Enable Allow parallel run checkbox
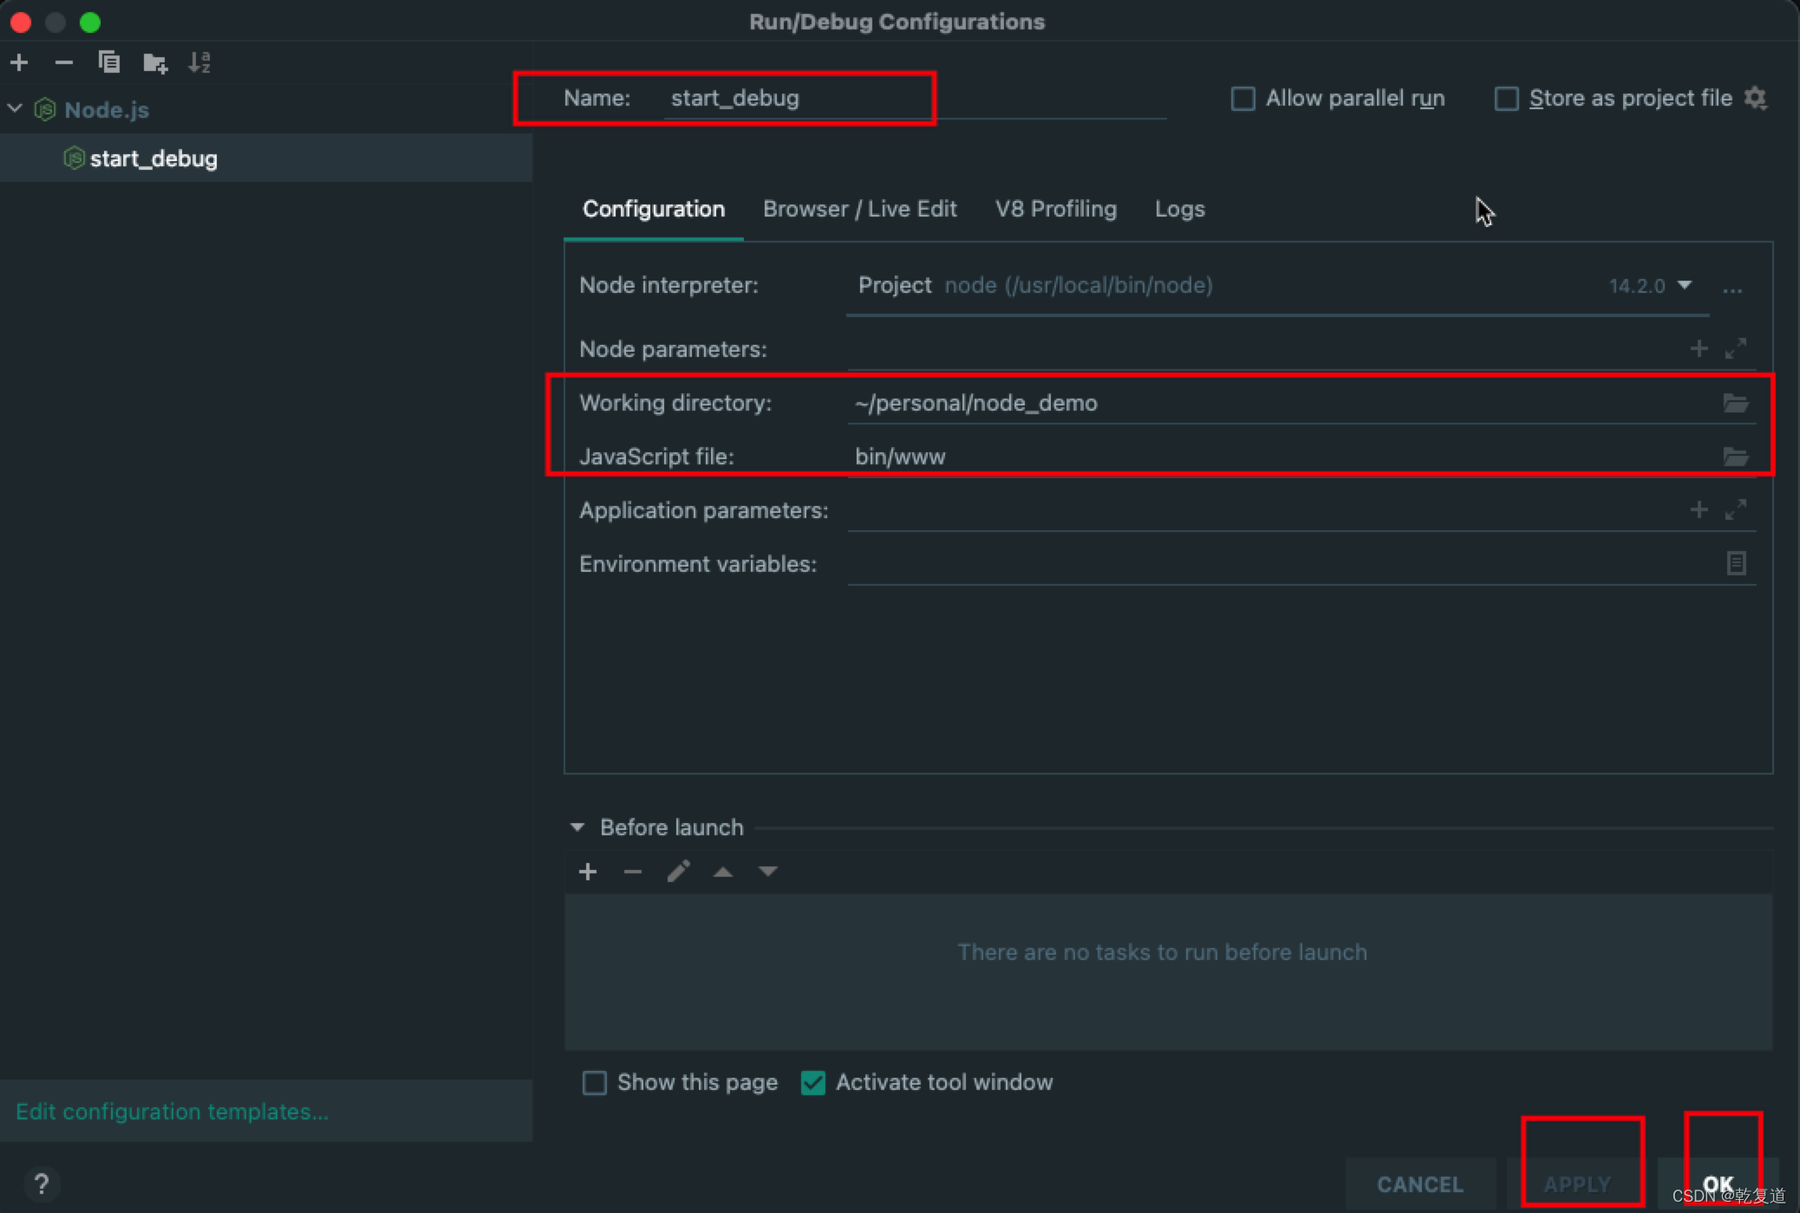Image resolution: width=1800 pixels, height=1213 pixels. 1242,99
